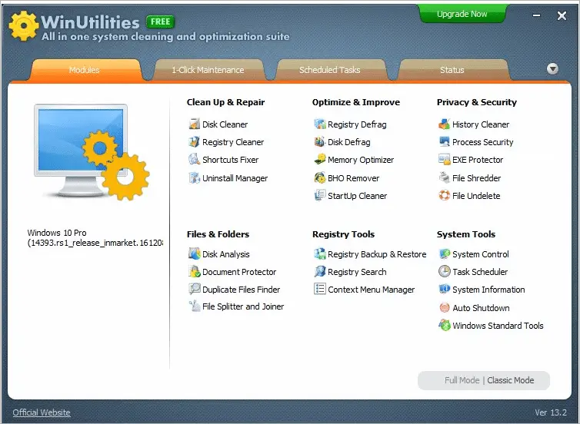580x424 pixels.
Task: Click the Auto Shutdown icon
Action: pyautogui.click(x=445, y=308)
